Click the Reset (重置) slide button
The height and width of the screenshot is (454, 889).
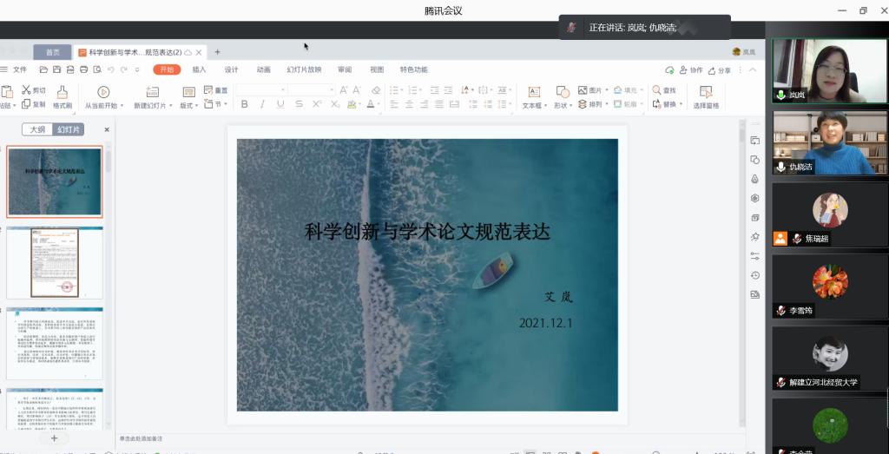pyautogui.click(x=215, y=89)
